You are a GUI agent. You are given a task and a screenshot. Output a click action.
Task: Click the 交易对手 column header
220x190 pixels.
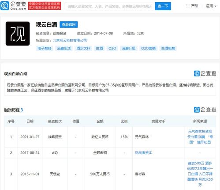click(158, 122)
